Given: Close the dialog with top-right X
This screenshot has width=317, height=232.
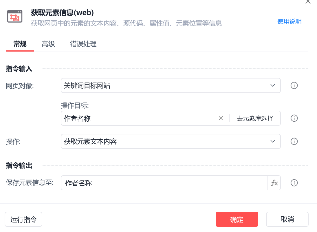Looking at the screenshot, I should point(308,2).
